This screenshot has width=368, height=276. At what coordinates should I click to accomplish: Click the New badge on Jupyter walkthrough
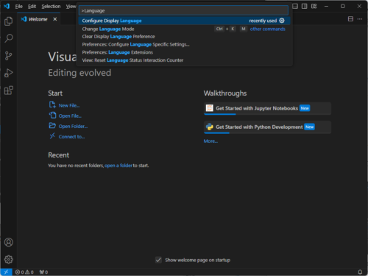click(305, 108)
